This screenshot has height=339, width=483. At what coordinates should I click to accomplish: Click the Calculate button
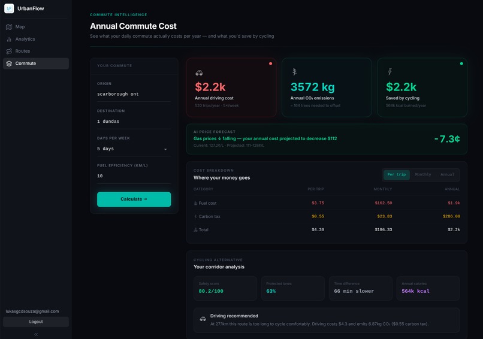coord(134,199)
